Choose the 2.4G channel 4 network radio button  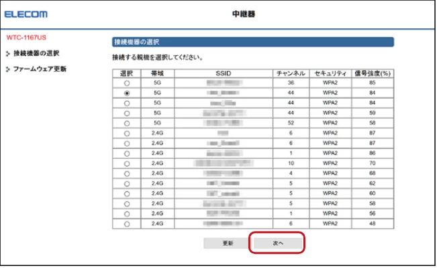click(127, 174)
